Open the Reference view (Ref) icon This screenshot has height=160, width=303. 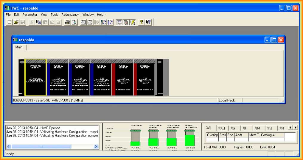pos(119,22)
